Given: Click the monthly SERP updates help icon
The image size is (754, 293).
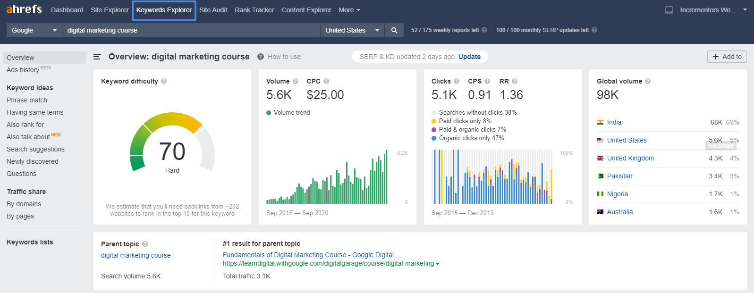Looking at the screenshot, I should pyautogui.click(x=594, y=30).
